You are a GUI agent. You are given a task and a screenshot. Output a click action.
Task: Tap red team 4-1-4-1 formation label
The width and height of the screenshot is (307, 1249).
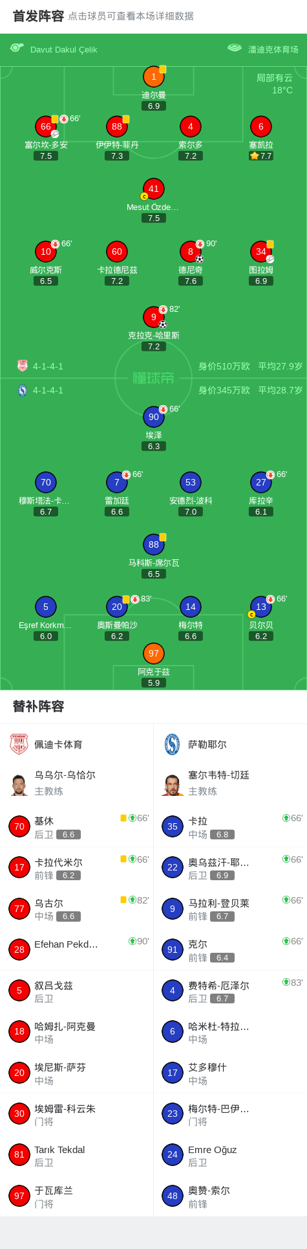[x=48, y=366]
